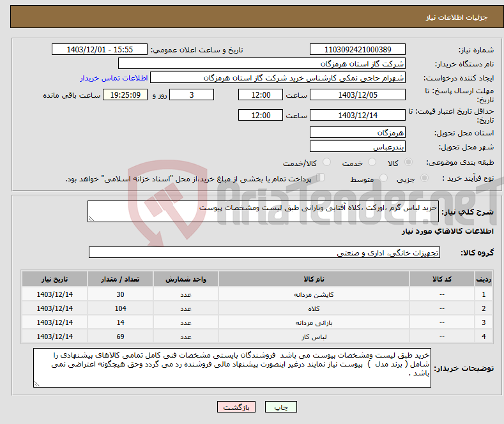Viewport: 504px width, 424px height.
Task: Click the لباس کار item cell
Action: pos(314,337)
